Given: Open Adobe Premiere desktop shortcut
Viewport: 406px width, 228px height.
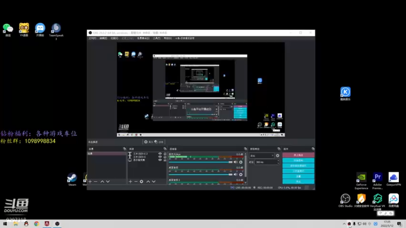Looking at the screenshot, I should [378, 181].
